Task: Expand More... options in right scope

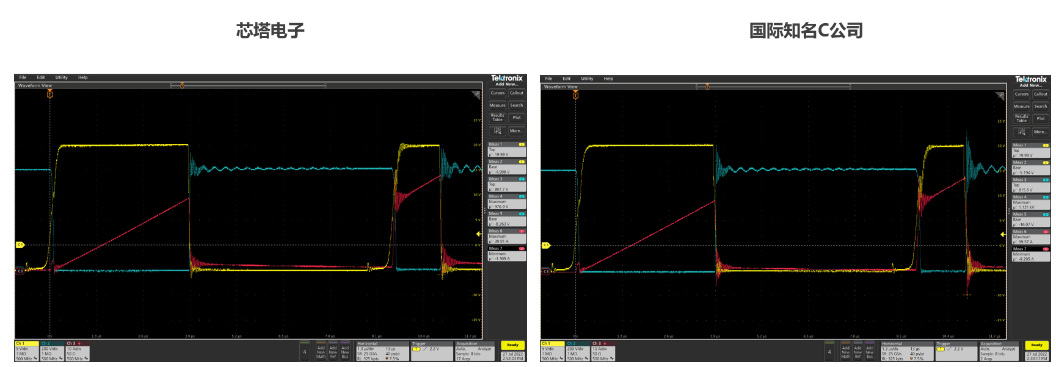Action: tap(1041, 132)
